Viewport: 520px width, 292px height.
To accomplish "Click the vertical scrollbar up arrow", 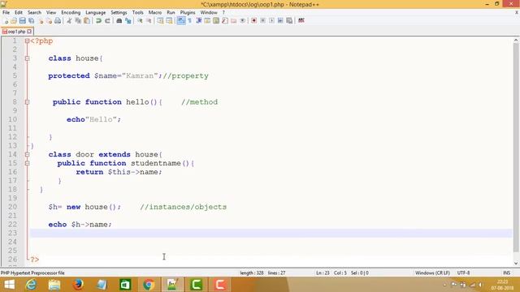I will click(516, 40).
